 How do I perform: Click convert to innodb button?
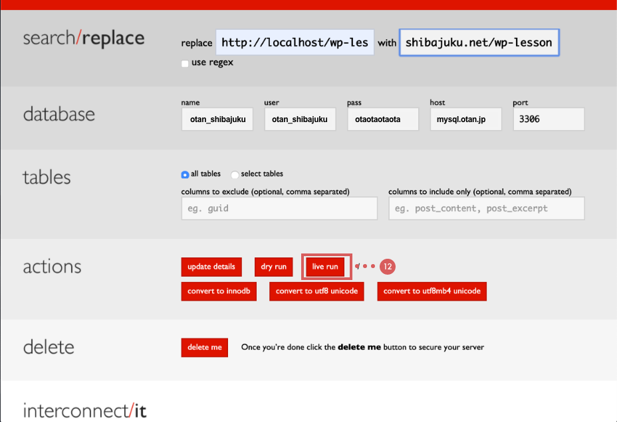[x=219, y=291]
